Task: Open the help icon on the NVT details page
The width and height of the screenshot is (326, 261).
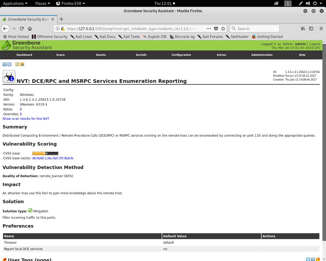Action: 4,64
